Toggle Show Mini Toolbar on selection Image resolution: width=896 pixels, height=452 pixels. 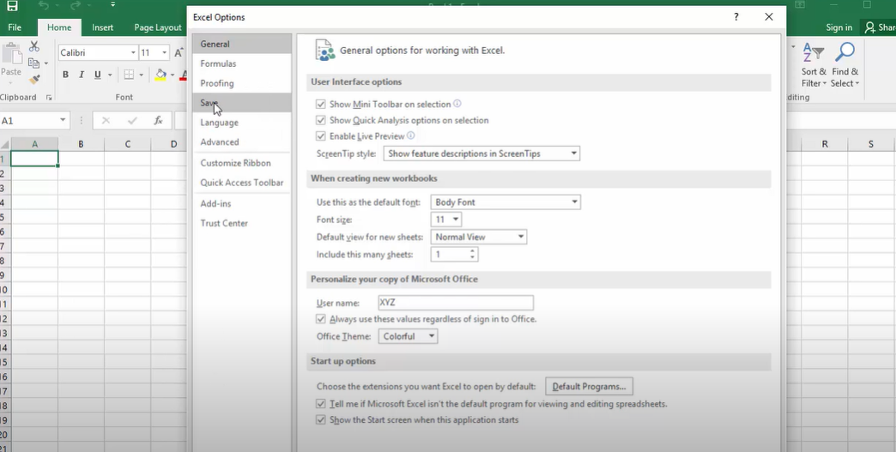pyautogui.click(x=321, y=105)
